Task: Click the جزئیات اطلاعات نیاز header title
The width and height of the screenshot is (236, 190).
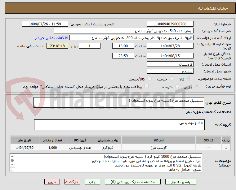Action: (213, 8)
